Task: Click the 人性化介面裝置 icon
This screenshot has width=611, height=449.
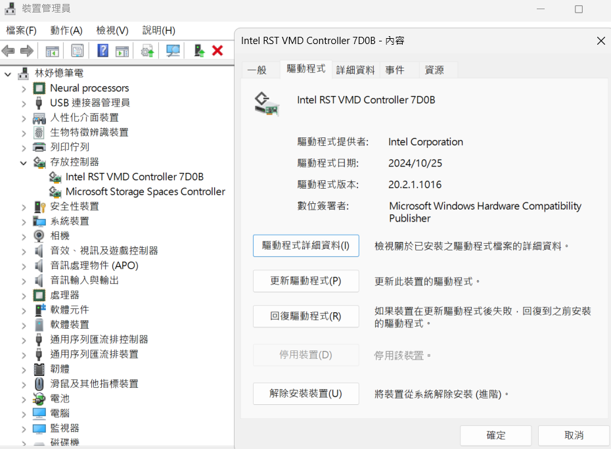Action: pyautogui.click(x=39, y=118)
